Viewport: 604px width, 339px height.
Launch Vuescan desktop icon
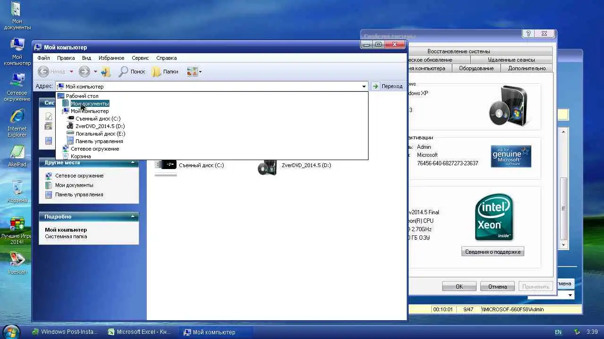click(x=17, y=264)
